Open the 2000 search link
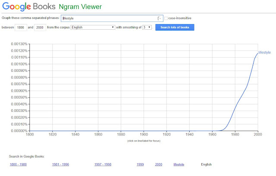The height and width of the screenshot is (176, 276). 159,164
